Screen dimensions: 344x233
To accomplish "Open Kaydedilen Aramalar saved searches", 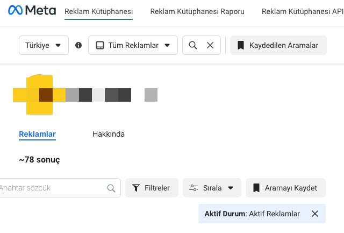I will click(x=278, y=45).
